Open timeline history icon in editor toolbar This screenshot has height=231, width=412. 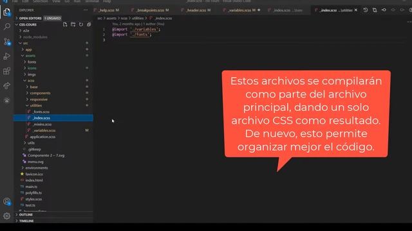tap(366, 10)
